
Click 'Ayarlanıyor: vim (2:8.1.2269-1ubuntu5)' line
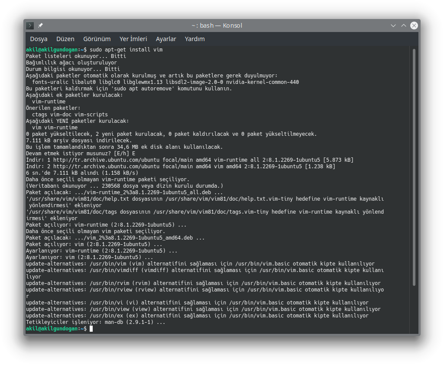(90, 258)
